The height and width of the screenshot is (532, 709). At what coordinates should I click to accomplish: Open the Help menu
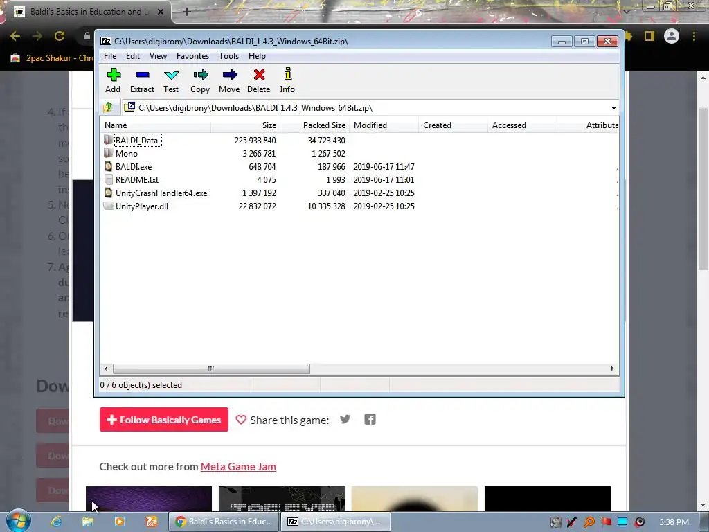click(x=257, y=56)
